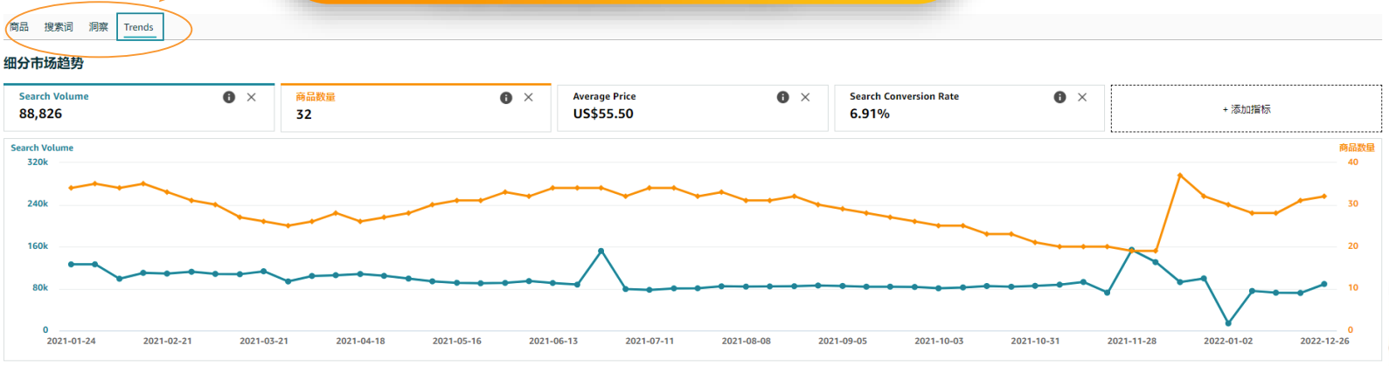The height and width of the screenshot is (366, 1389).
Task: Click the x-axis label 2021-07-11
Action: point(649,341)
